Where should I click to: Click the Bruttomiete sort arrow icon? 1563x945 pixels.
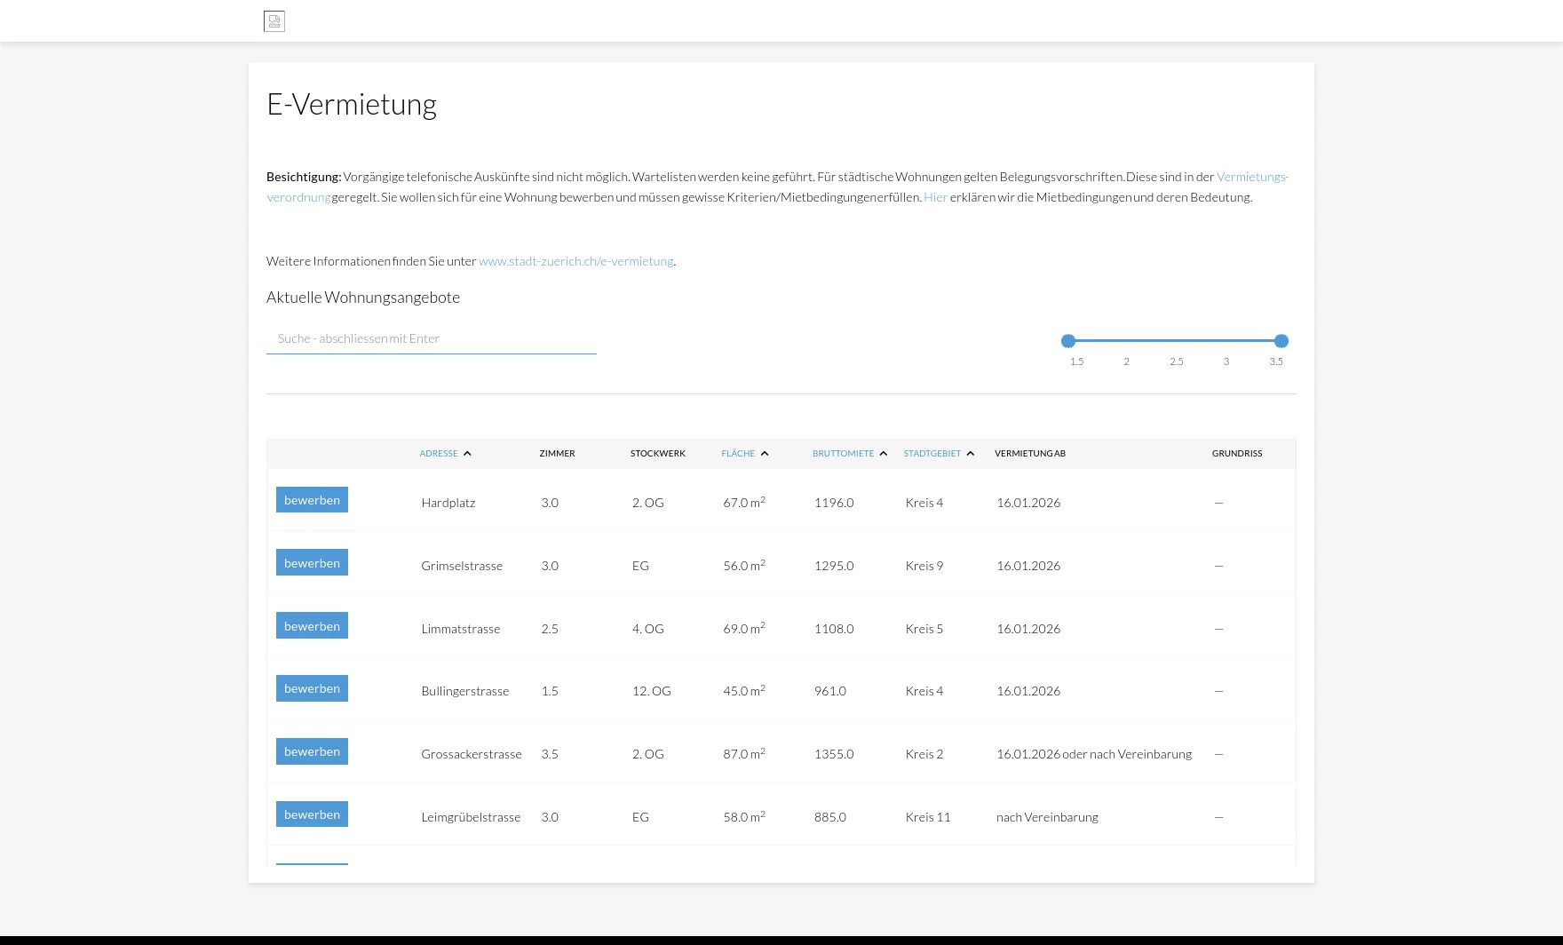pyautogui.click(x=883, y=454)
